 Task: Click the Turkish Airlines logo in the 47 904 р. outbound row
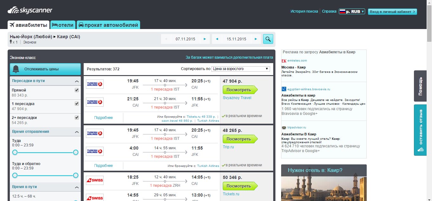tap(95, 84)
